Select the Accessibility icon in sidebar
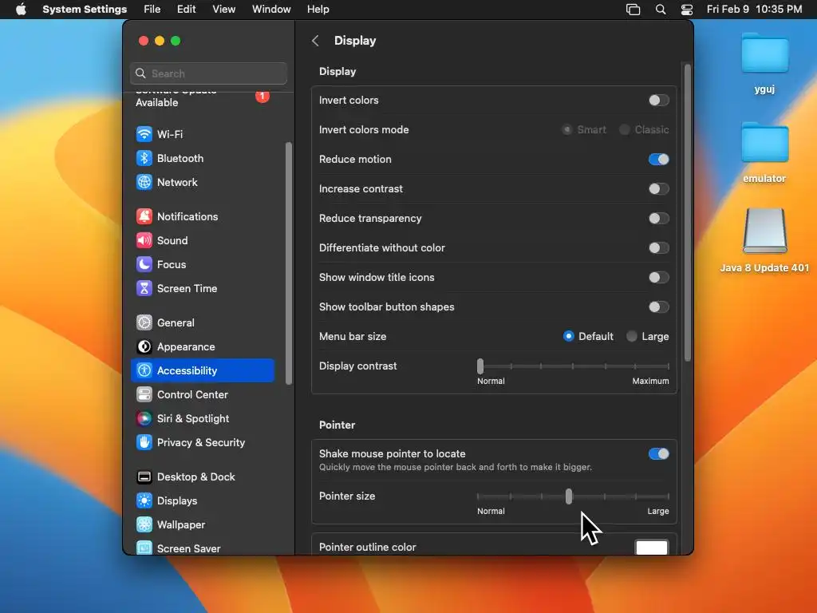This screenshot has width=817, height=613. 144,370
